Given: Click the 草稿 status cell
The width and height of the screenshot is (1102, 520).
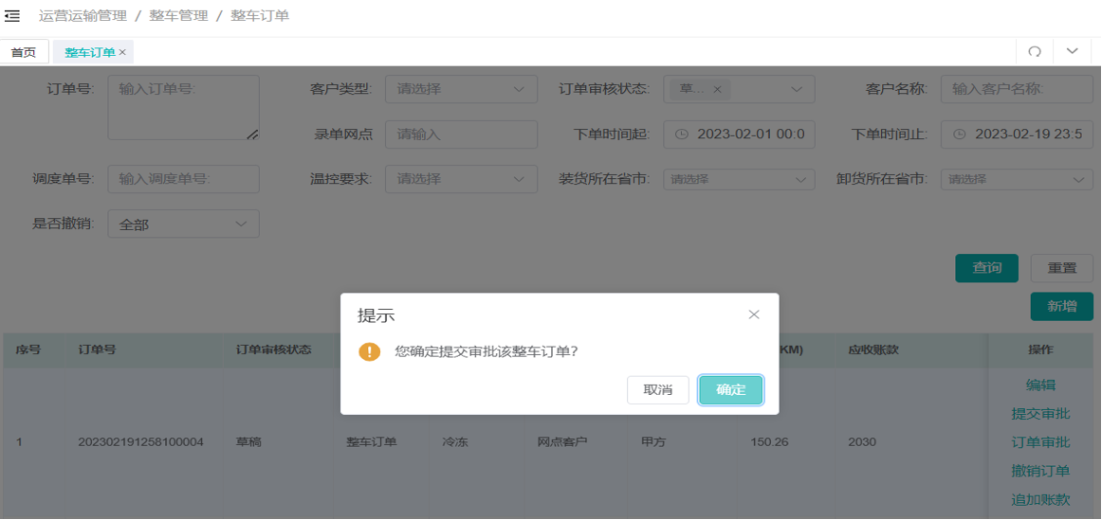Looking at the screenshot, I should coord(248,442).
